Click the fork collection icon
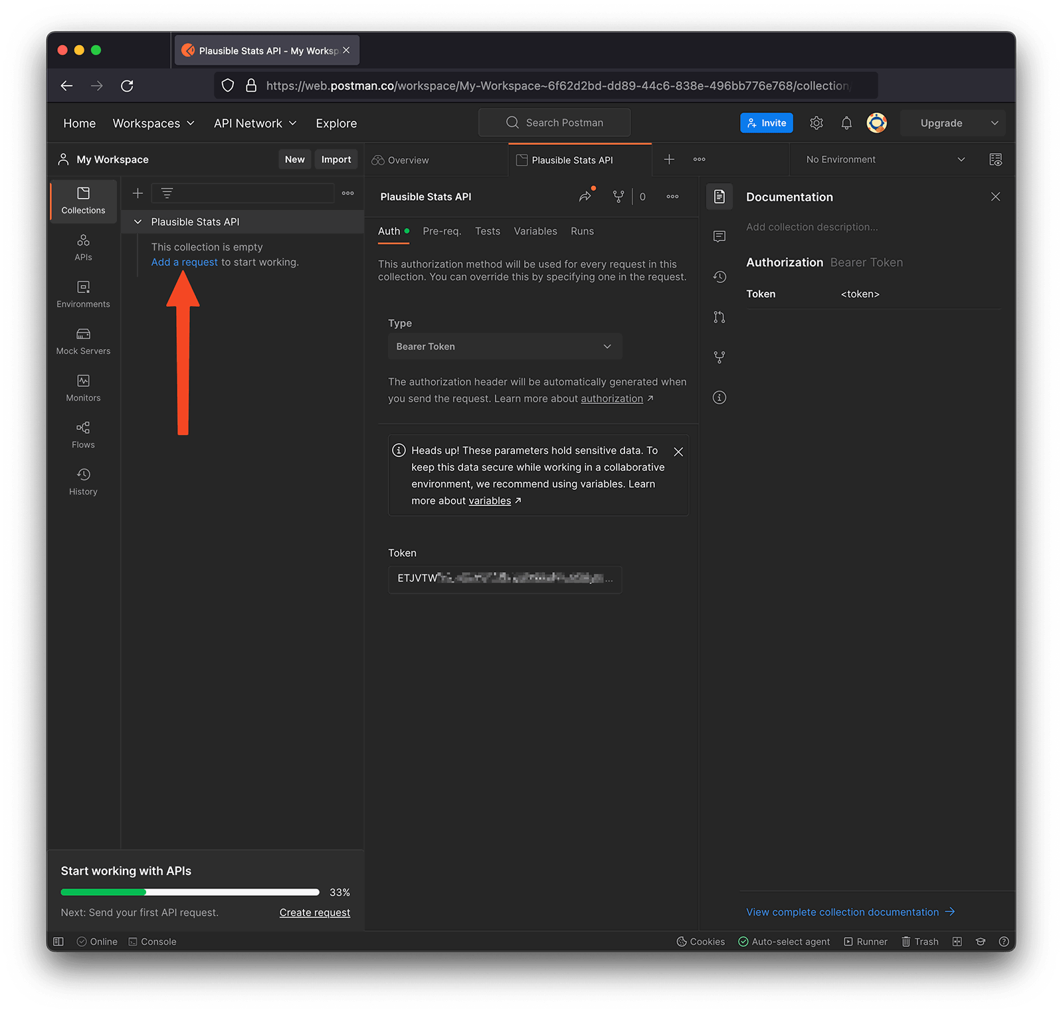 pos(618,197)
